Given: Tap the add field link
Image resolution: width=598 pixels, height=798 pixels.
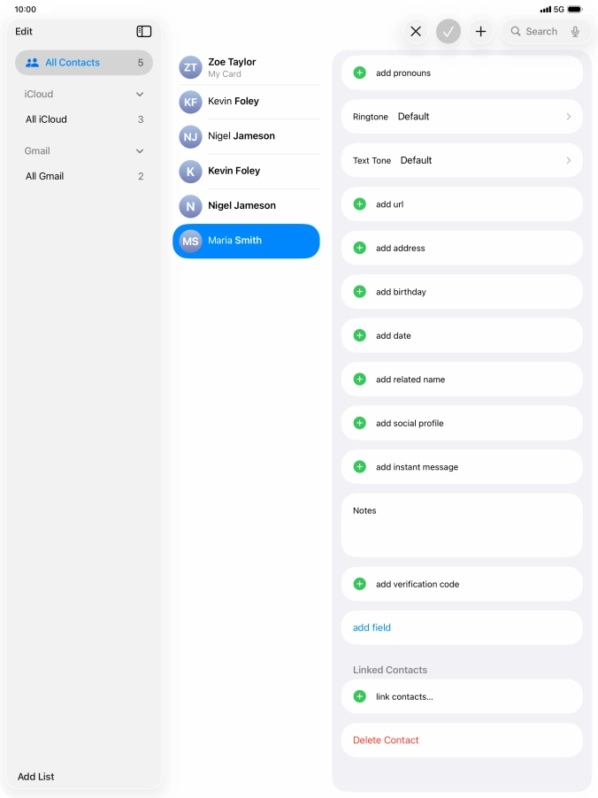Looking at the screenshot, I should (x=372, y=627).
